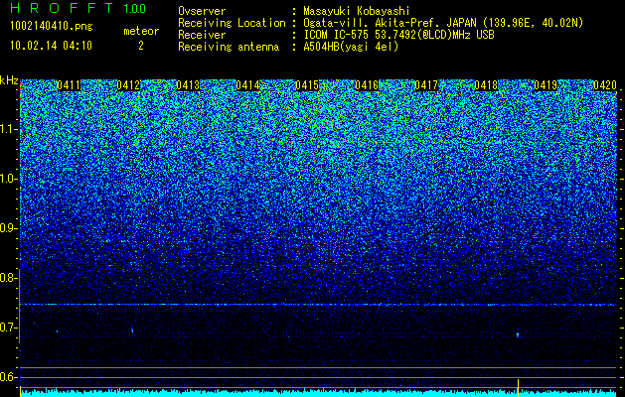Click the cyan signal level bar at bottom
The height and width of the screenshot is (397, 625).
[319, 394]
